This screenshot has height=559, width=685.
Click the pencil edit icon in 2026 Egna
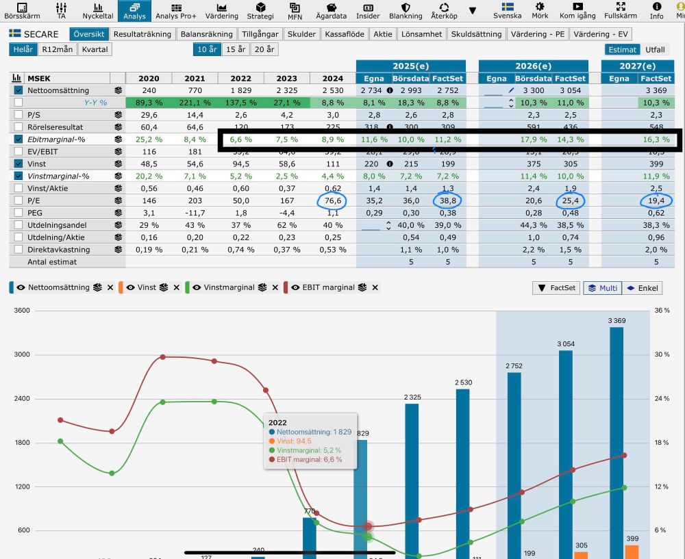point(511,90)
